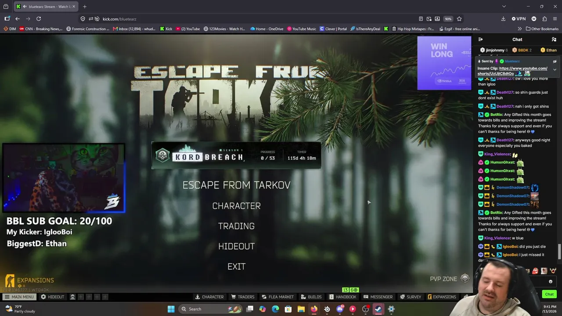Click the site shield tracking protection icon
Viewport: 562px width, 316px height.
(83, 19)
